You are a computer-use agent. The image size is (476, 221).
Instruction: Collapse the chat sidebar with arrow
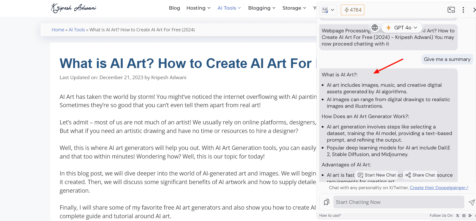click(474, 10)
